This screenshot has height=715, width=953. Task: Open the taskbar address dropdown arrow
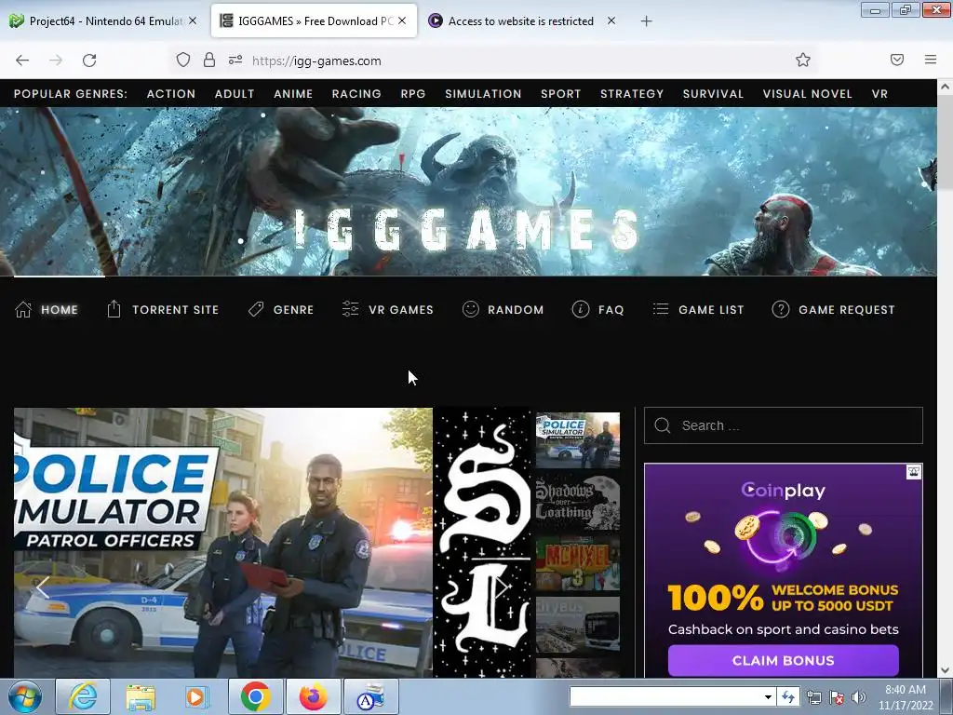[768, 697]
